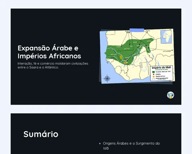Click the blue bullet before Origens Árabes
Image resolution: width=192 pixels, height=154 pixels.
click(x=100, y=144)
